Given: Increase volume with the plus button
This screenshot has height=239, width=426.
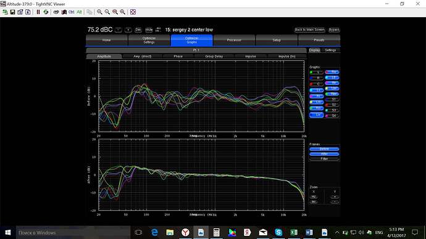Looking at the screenshot, I should tap(128, 30).
